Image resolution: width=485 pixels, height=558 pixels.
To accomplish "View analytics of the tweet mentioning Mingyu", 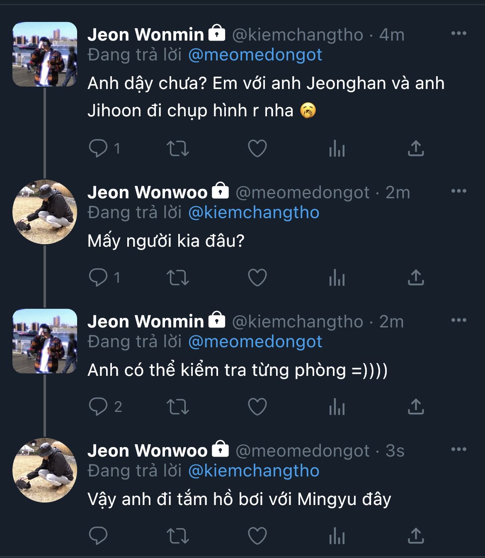I will (x=337, y=536).
